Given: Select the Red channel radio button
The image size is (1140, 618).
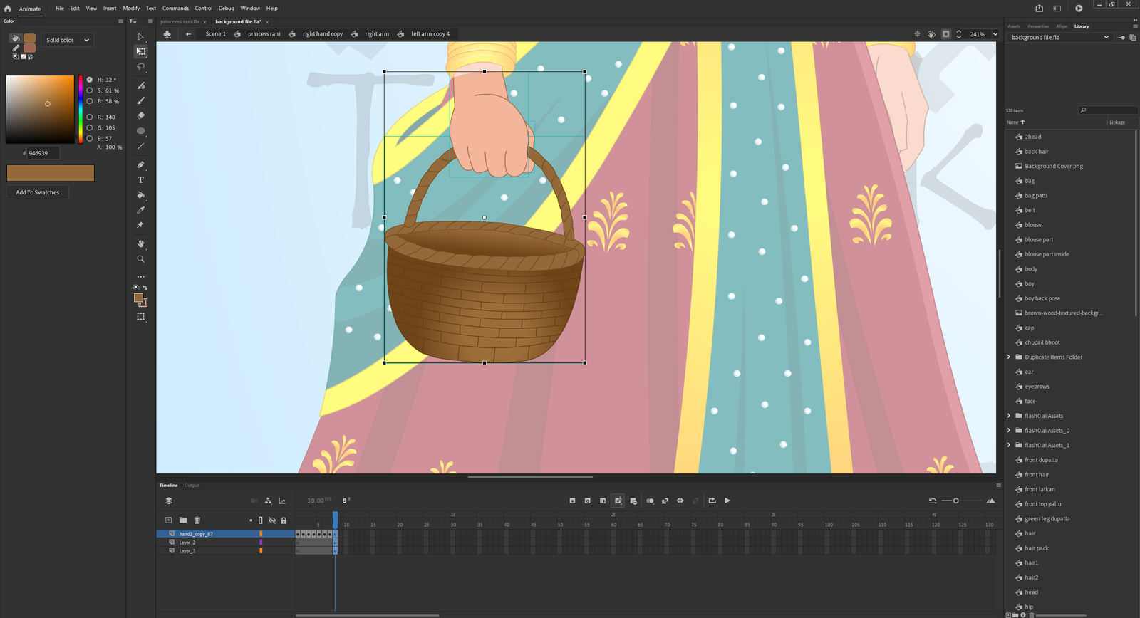Looking at the screenshot, I should [x=90, y=117].
